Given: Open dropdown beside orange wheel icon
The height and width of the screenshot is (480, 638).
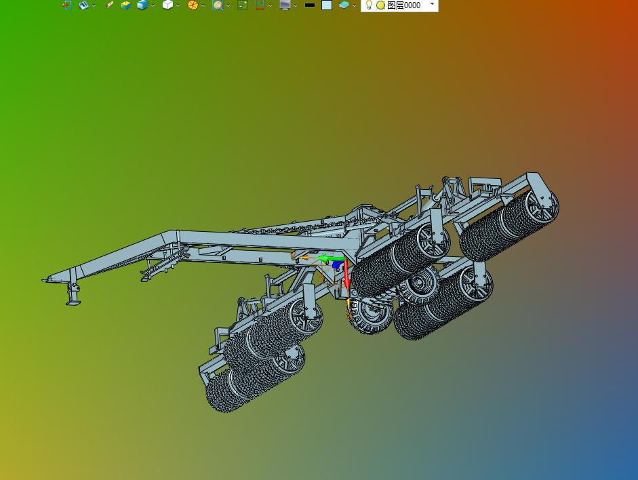Looking at the screenshot, I should [203, 5].
